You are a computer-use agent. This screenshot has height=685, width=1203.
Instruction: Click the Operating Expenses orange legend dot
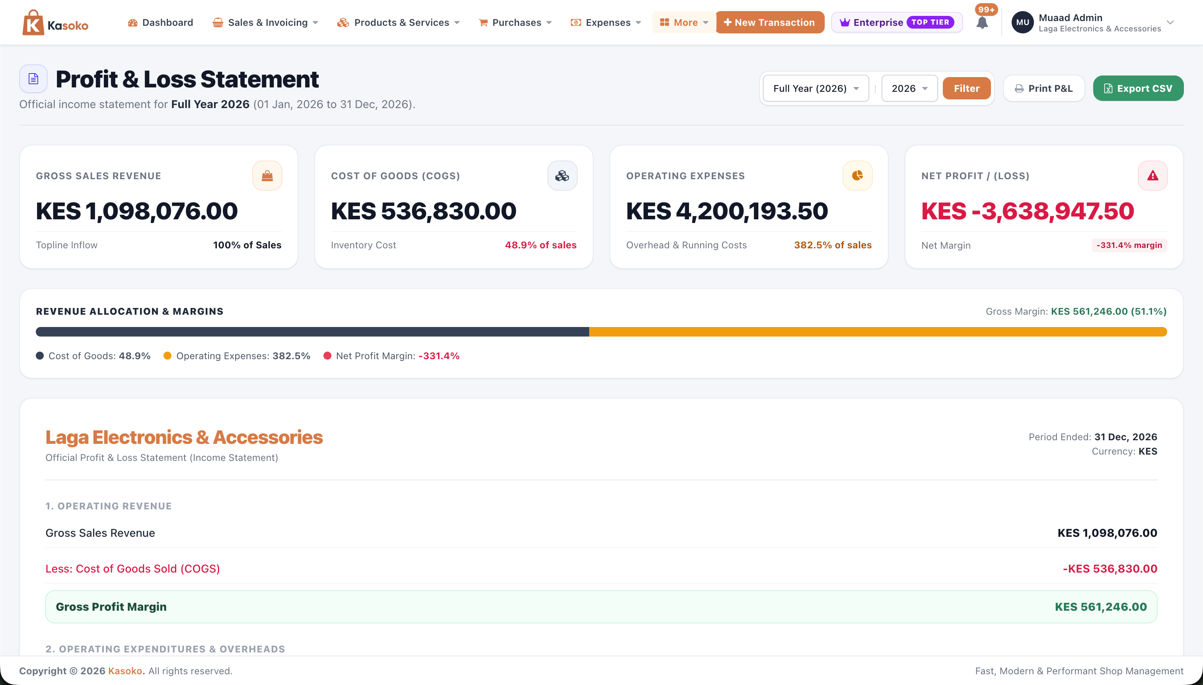pos(167,356)
